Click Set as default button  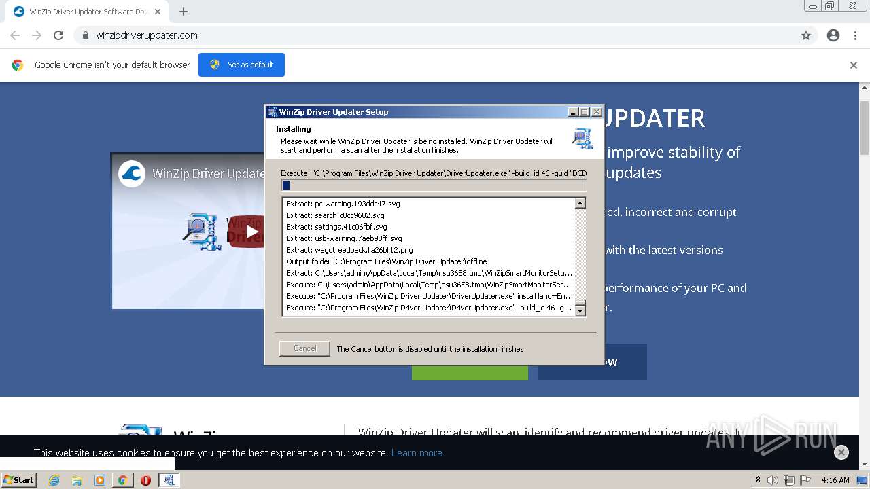point(241,65)
